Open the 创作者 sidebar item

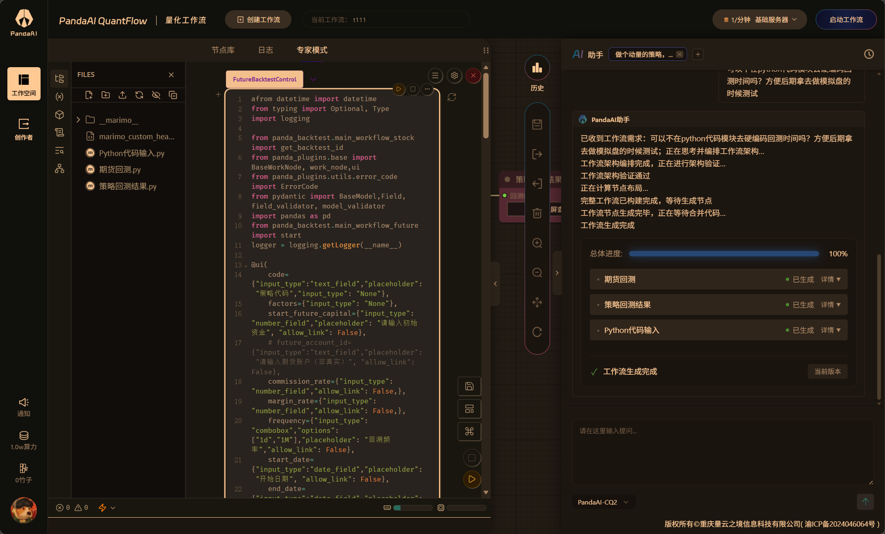[x=24, y=129]
